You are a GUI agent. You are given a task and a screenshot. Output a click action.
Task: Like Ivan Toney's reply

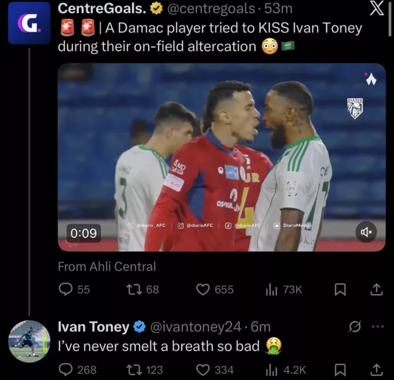(203, 369)
